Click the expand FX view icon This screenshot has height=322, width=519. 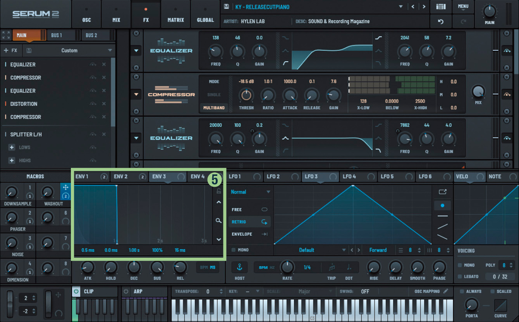[x=6, y=35]
